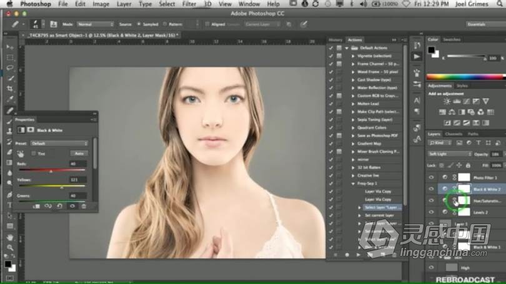Image resolution: width=506 pixels, height=284 pixels.
Task: Reset adjustment defaults in Properties footer
Action: pyautogui.click(x=60, y=207)
